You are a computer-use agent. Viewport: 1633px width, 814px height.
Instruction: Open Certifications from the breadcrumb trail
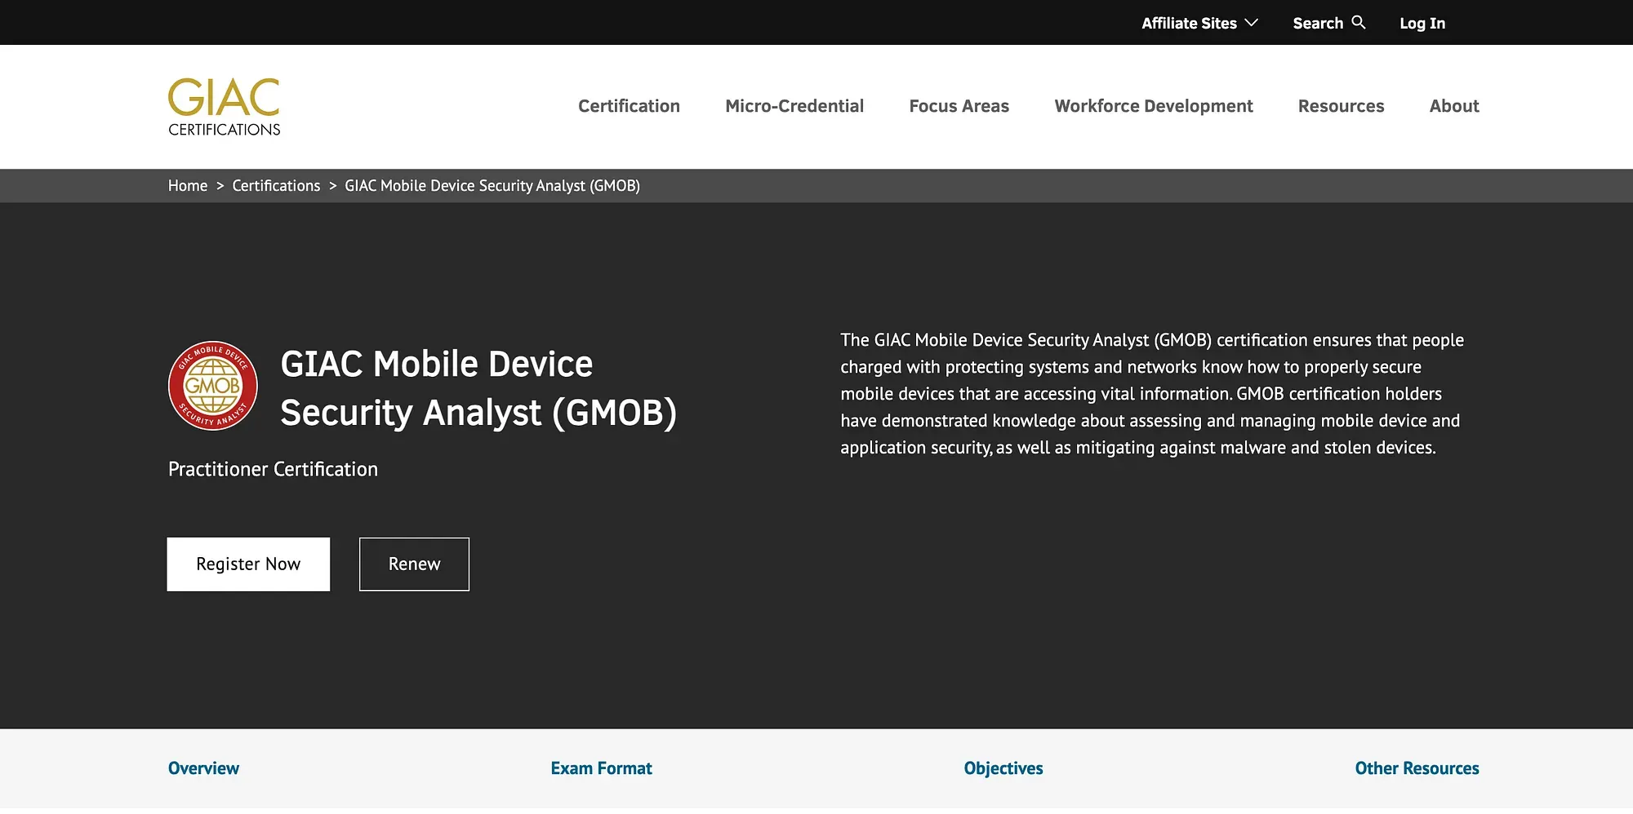[x=276, y=185]
